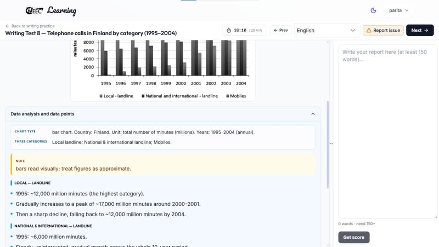Click the bullet 'Then a sharp decline'
The height and width of the screenshot is (247, 439).
click(100, 215)
